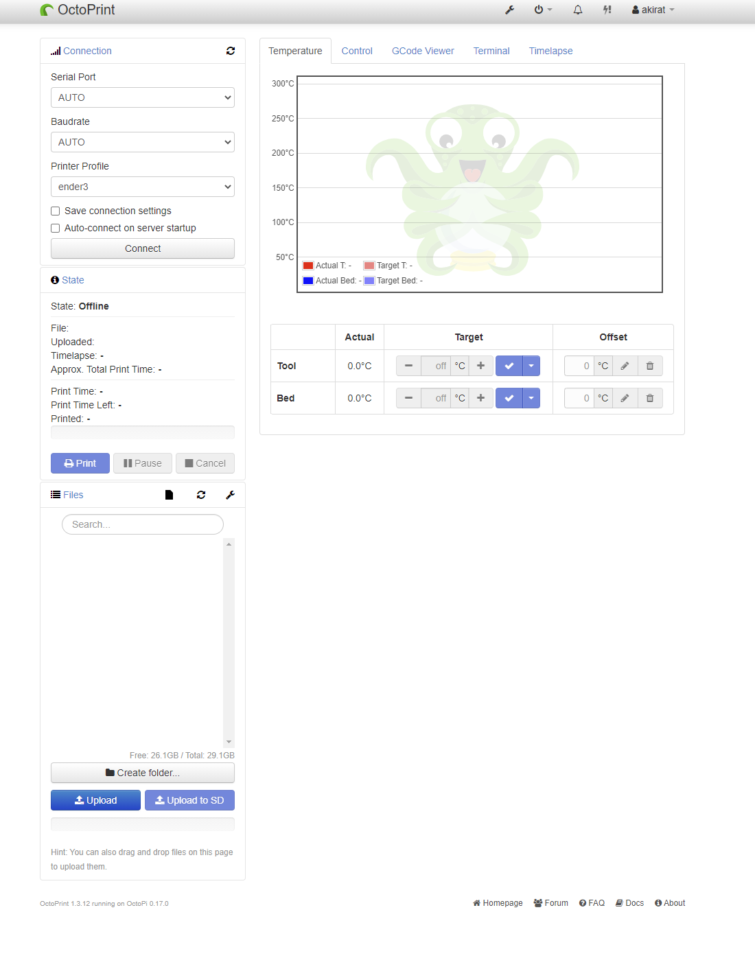Click the OctoPrint logo

pyautogui.click(x=78, y=10)
